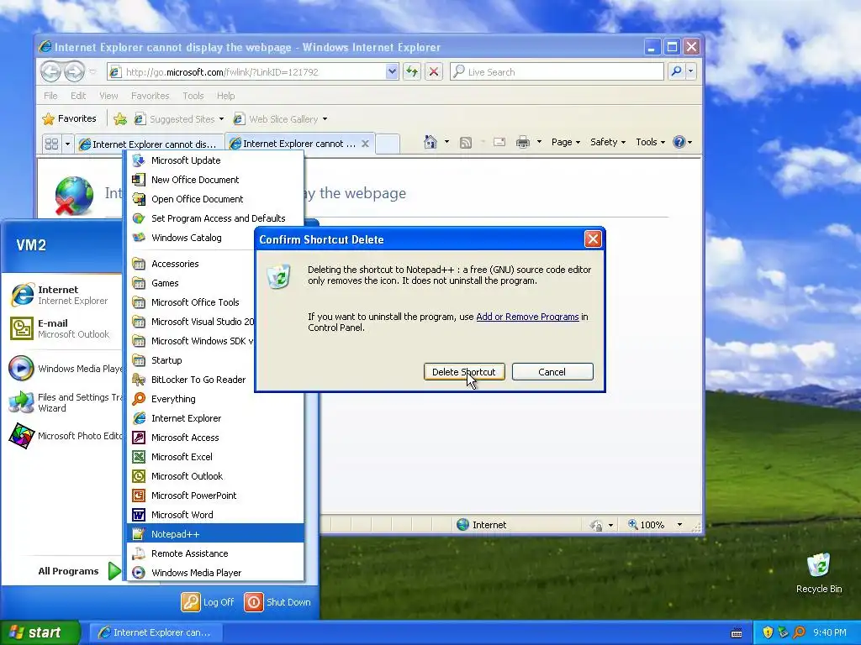Open the Help menu
861x645 pixels.
[x=225, y=96]
